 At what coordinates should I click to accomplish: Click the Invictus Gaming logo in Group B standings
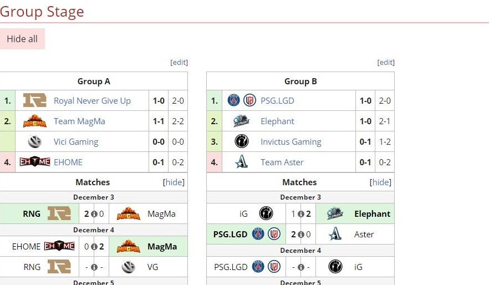(242, 141)
